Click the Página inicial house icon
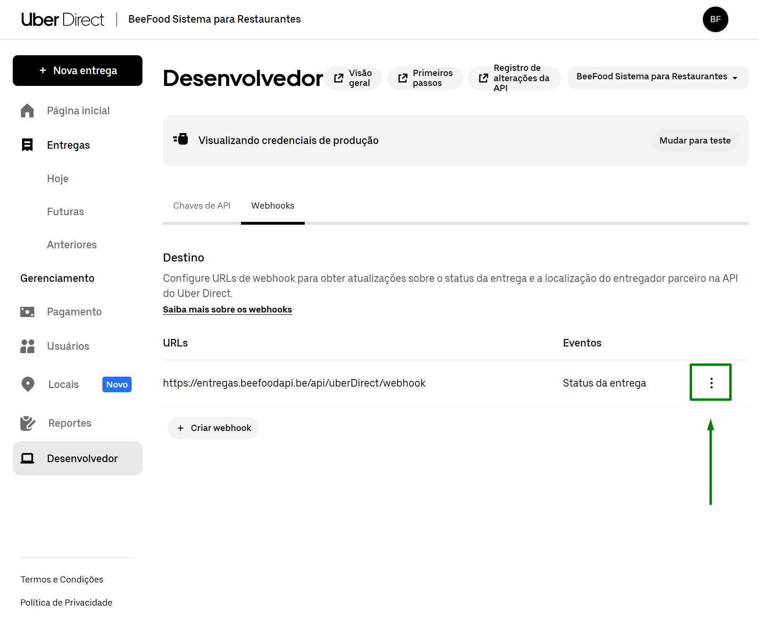 coord(27,110)
